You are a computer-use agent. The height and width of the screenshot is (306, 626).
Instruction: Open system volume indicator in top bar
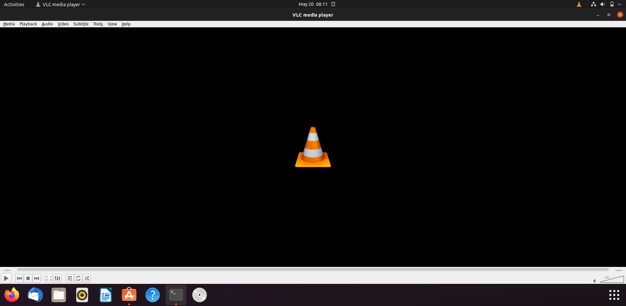603,5
